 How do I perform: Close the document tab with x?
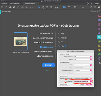point(38,4)
